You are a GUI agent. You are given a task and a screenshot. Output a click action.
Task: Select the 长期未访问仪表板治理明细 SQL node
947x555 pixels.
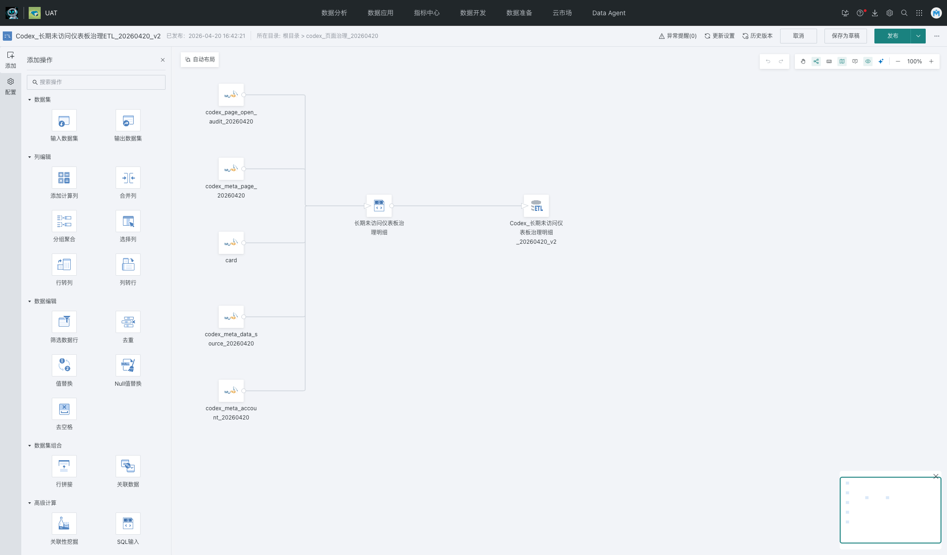[x=379, y=206]
